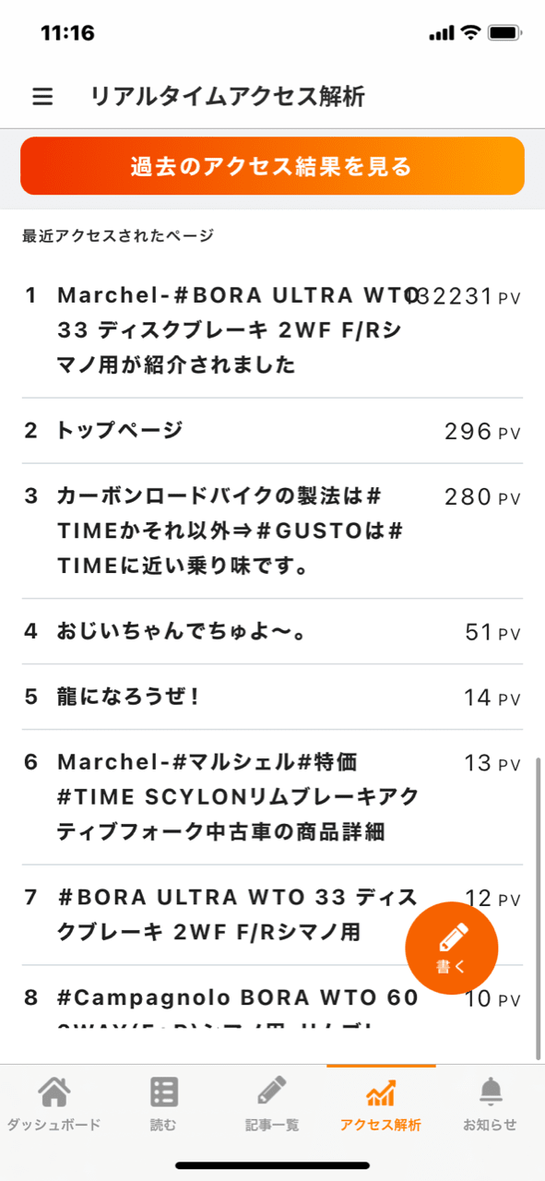Open the トップページ entry
Screen dimensions: 545x1181
tap(272, 431)
